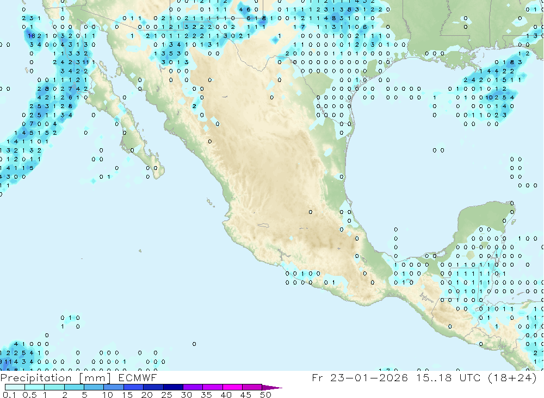Click the 30–35 mm purple legend box
The image size is (544, 398).
click(x=193, y=387)
